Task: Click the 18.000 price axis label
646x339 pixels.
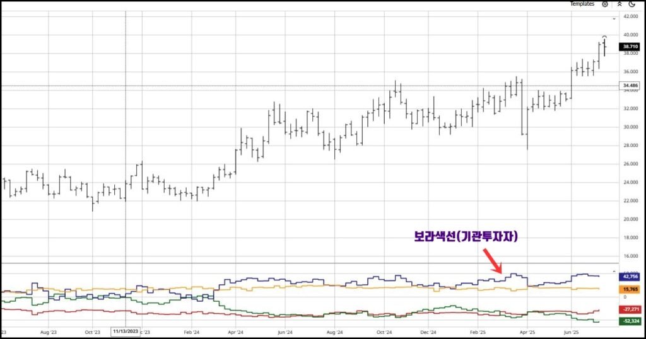Action: [631, 238]
